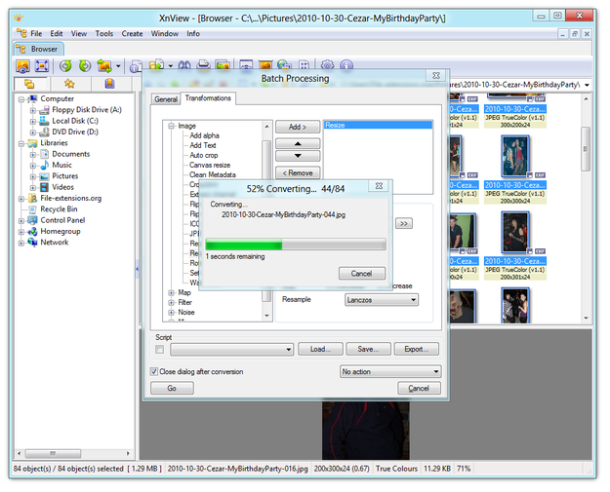This screenshot has width=610, height=492.
Task: Click the green conversion progress bar
Action: pos(296,245)
